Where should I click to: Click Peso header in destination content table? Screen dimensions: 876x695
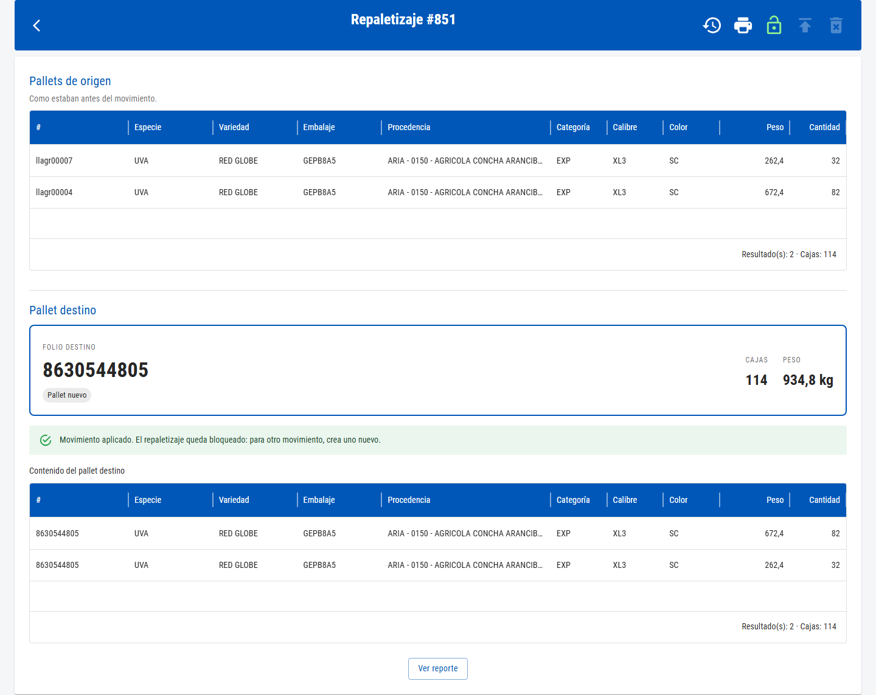click(775, 500)
